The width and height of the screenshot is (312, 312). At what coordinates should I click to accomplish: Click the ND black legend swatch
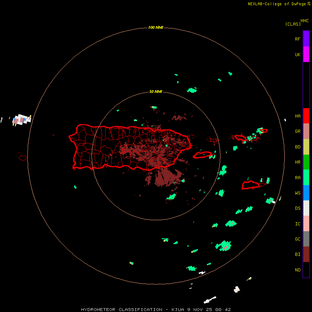[306, 270]
